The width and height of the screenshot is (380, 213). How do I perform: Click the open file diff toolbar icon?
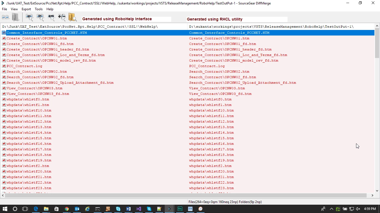tap(5, 17)
